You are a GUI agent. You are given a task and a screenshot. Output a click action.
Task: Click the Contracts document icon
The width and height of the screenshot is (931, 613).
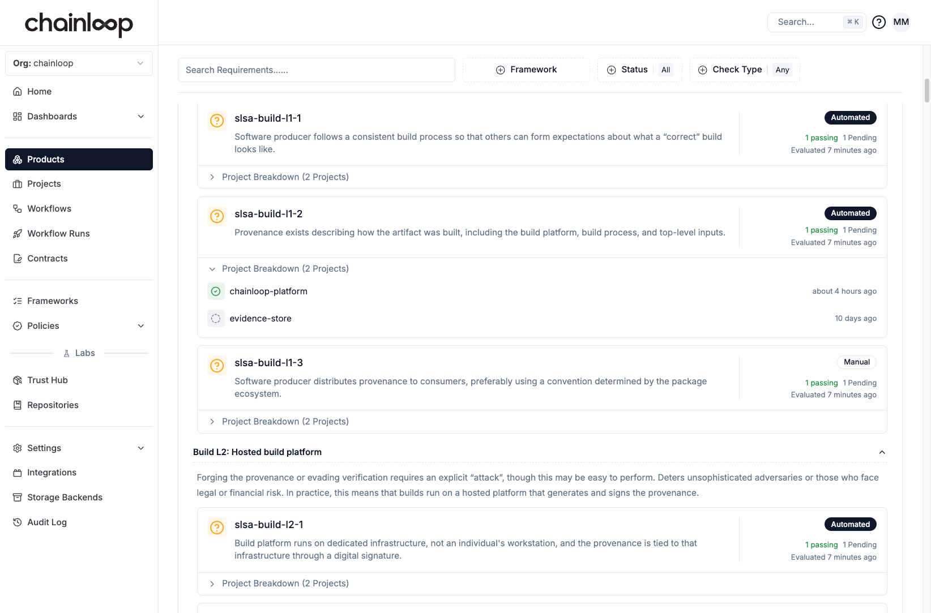[18, 259]
